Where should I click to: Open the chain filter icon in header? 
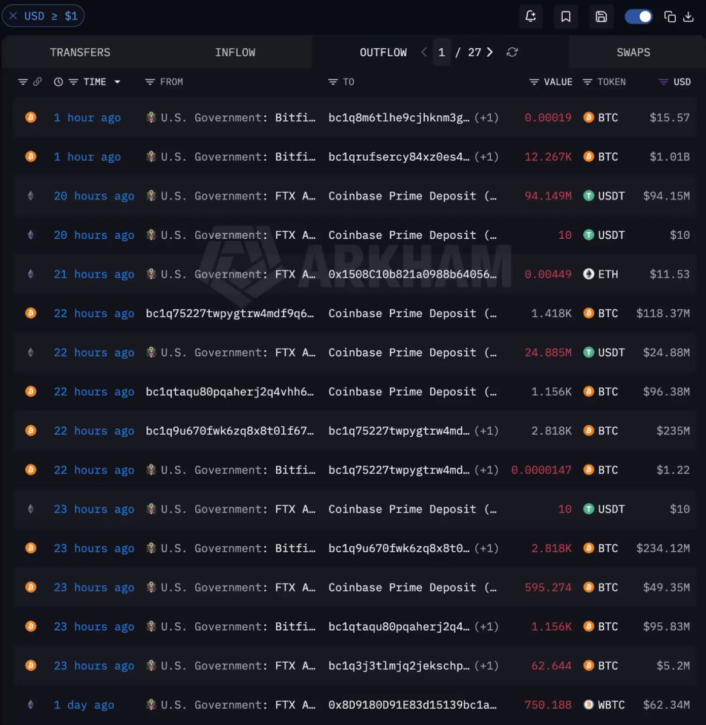point(23,82)
